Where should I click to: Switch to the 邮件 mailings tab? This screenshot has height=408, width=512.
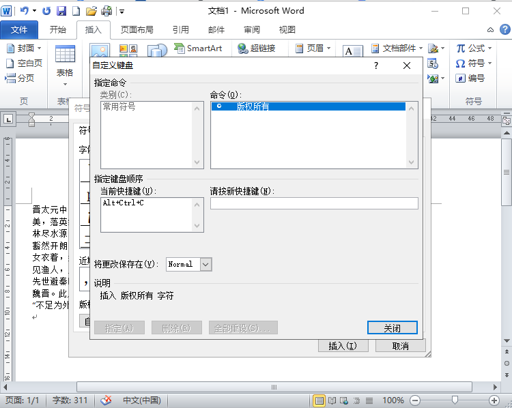point(216,30)
